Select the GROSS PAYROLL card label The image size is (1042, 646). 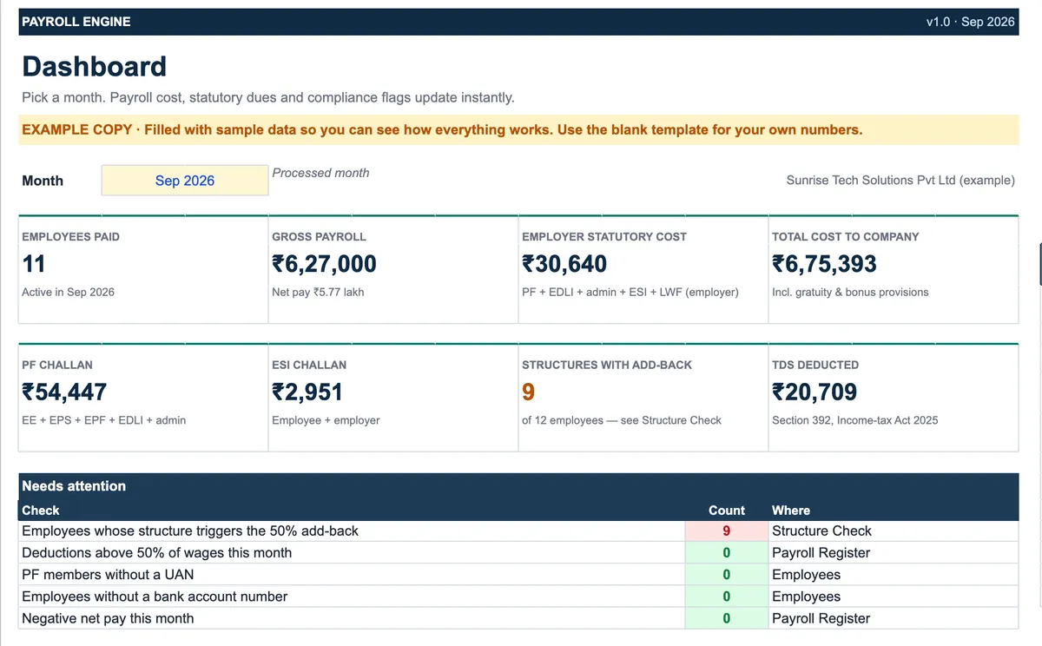tap(319, 236)
